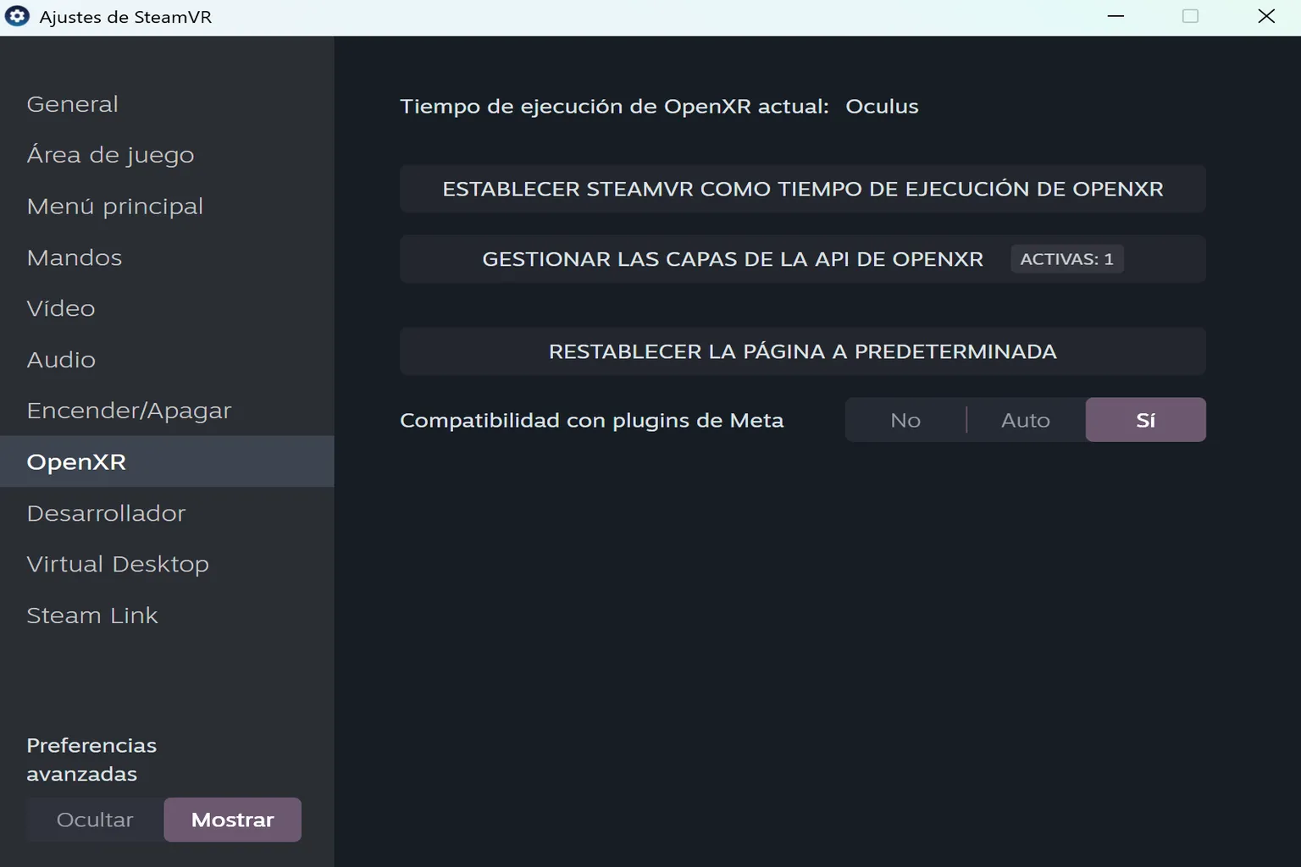Click the Preferencias avanzadas label

[91, 759]
